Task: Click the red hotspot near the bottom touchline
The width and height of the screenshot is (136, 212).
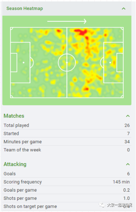Action: (86, 89)
